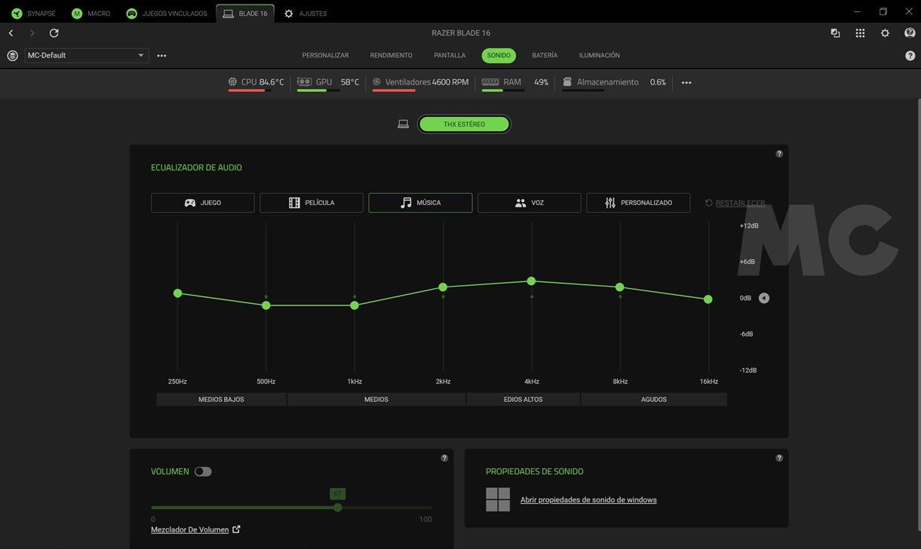921x549 pixels.
Task: Open Windows sound properties link
Action: point(588,500)
